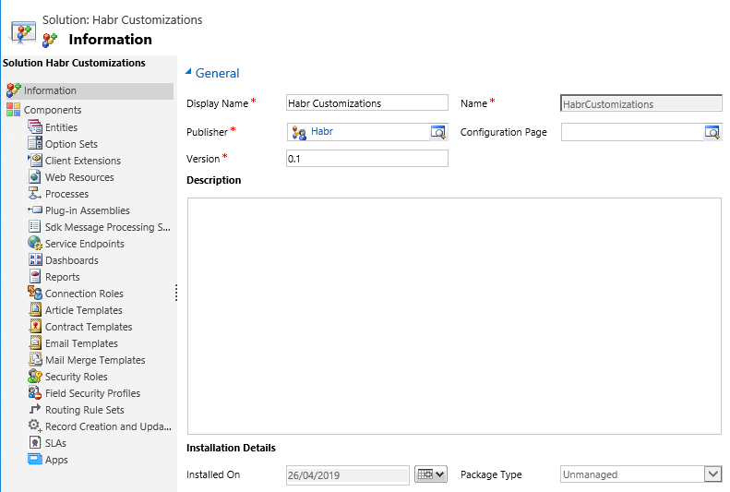Click the Apps icon
This screenshot has width=730, height=492.
pyautogui.click(x=35, y=460)
